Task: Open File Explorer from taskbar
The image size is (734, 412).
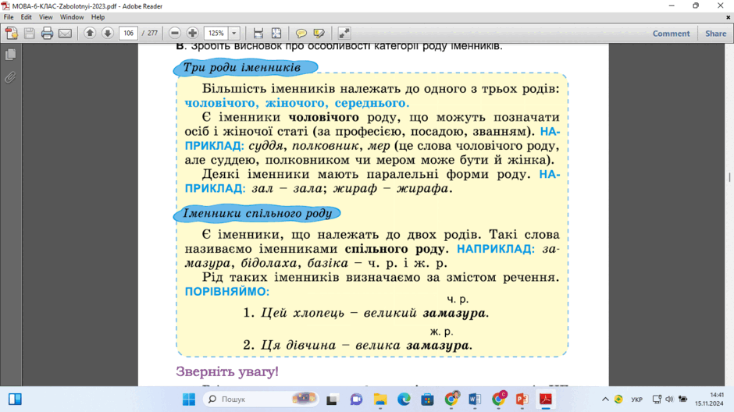Action: (x=380, y=400)
